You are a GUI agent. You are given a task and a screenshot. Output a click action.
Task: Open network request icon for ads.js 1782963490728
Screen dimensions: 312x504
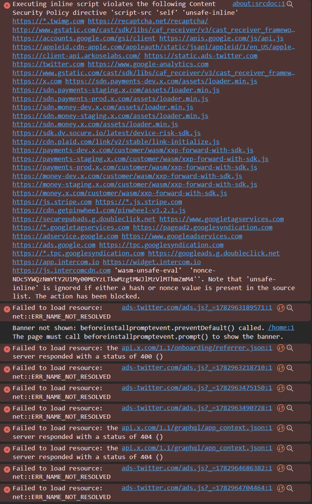(x=281, y=408)
